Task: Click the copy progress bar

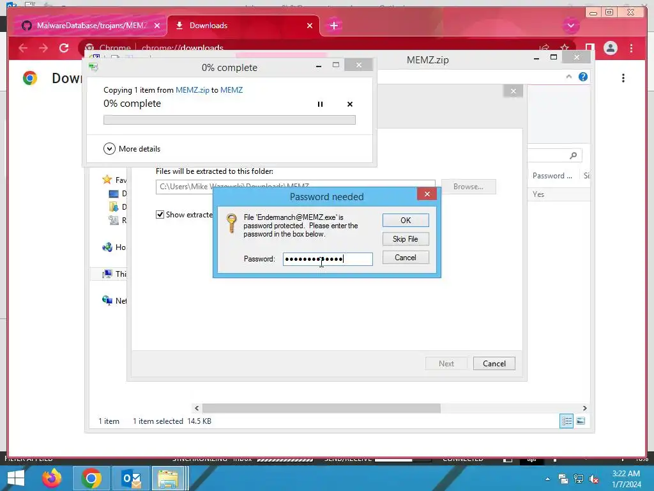Action: tap(229, 120)
